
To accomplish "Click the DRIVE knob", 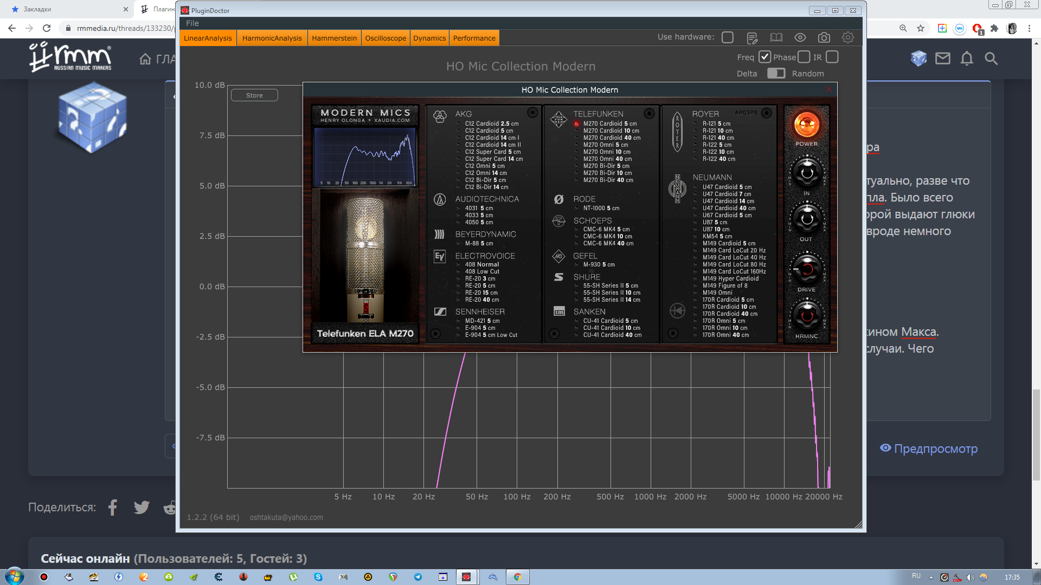I will tap(806, 269).
